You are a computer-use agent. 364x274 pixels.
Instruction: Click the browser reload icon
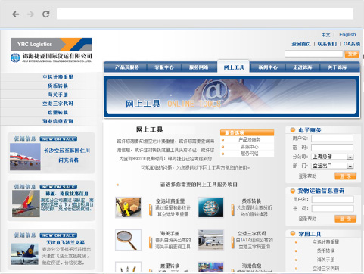(x=45, y=14)
